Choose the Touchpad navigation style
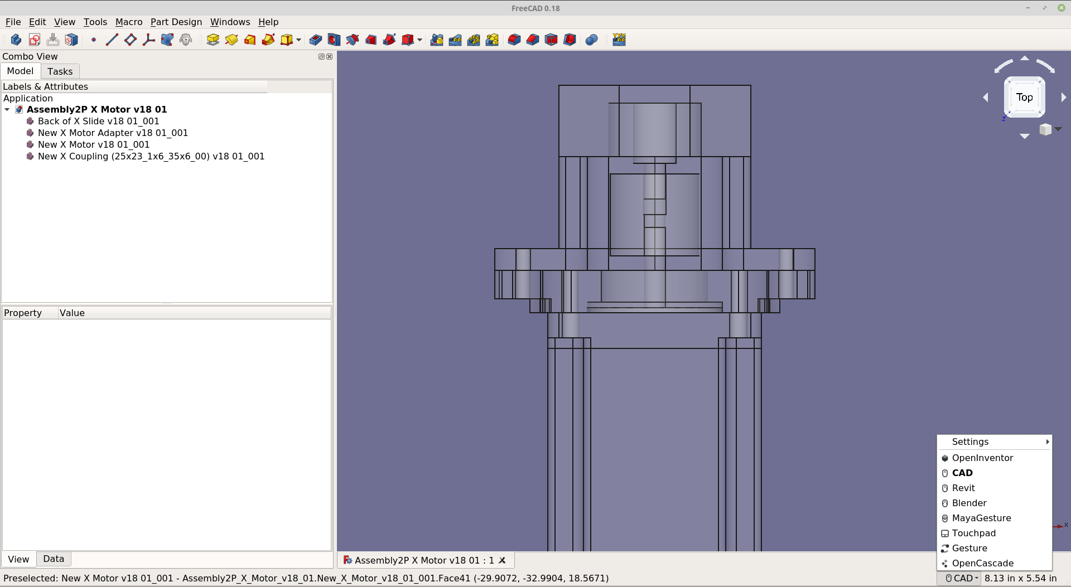This screenshot has width=1071, height=587. [x=995, y=533]
